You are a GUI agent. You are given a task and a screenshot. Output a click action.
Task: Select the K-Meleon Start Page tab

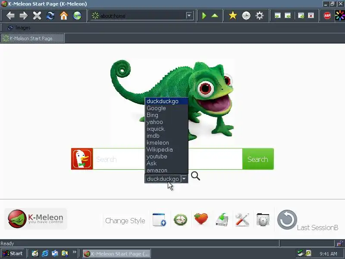click(x=32, y=38)
